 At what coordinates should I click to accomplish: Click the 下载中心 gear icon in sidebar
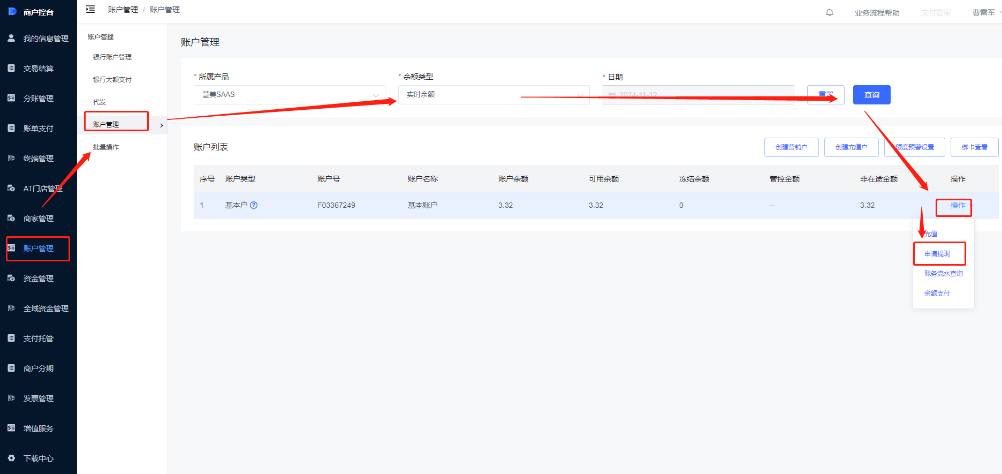coord(11,458)
